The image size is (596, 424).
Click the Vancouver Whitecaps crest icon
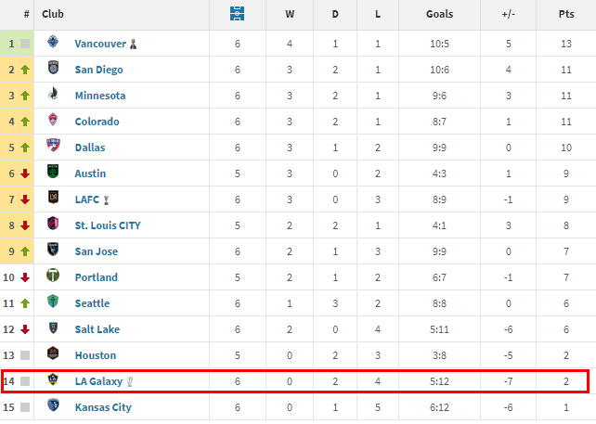tap(53, 42)
